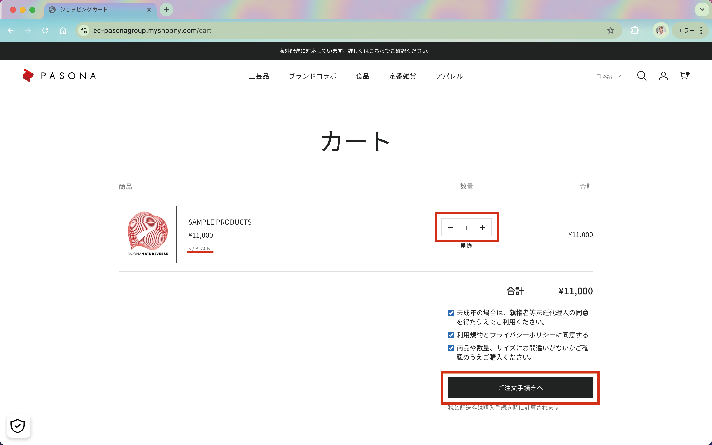This screenshot has width=712, height=445.
Task: Expand the 日本語 language dropdown
Action: coord(609,76)
